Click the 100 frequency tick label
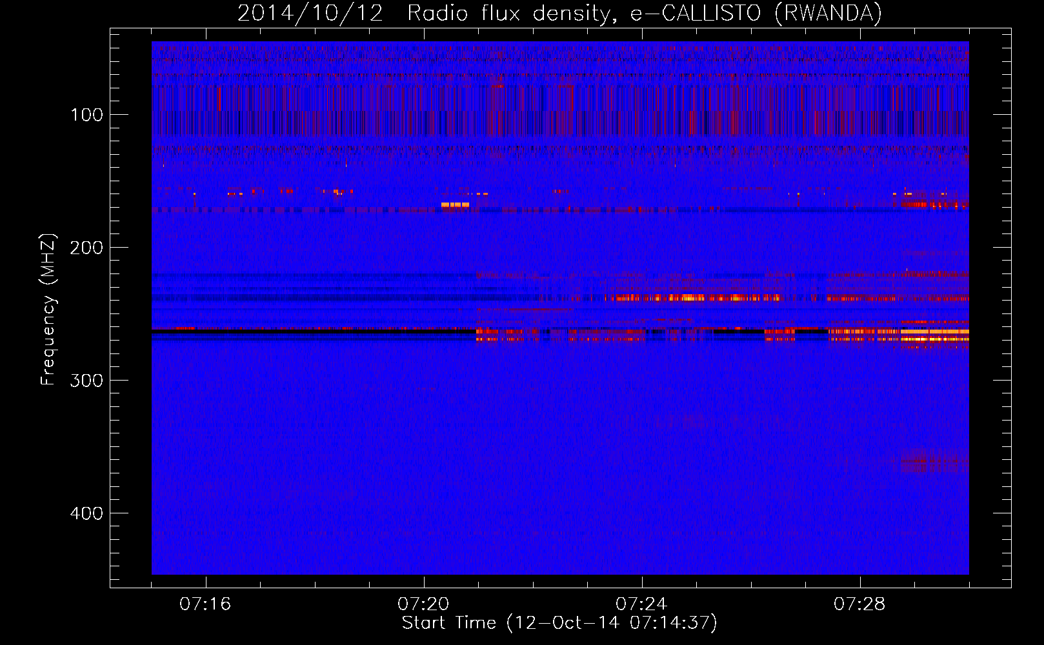Screen dimensions: 1044x645 [87, 115]
